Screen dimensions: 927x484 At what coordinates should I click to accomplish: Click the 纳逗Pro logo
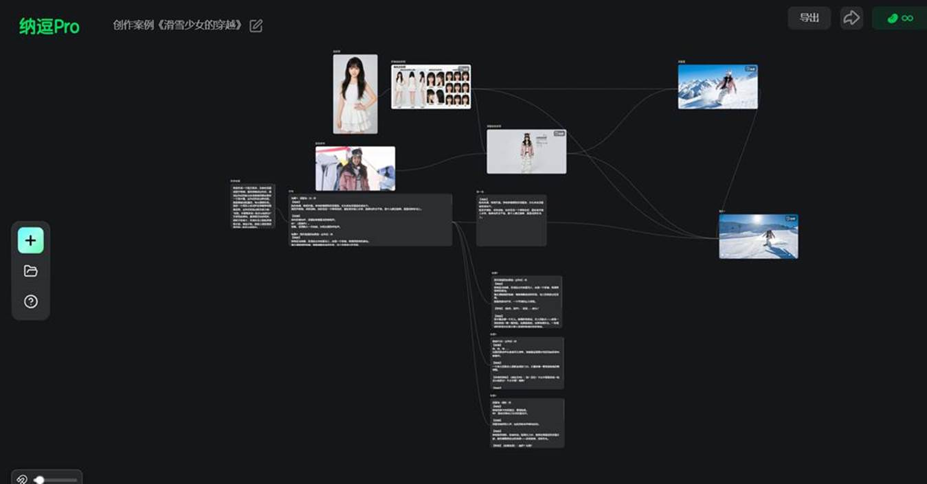click(49, 26)
